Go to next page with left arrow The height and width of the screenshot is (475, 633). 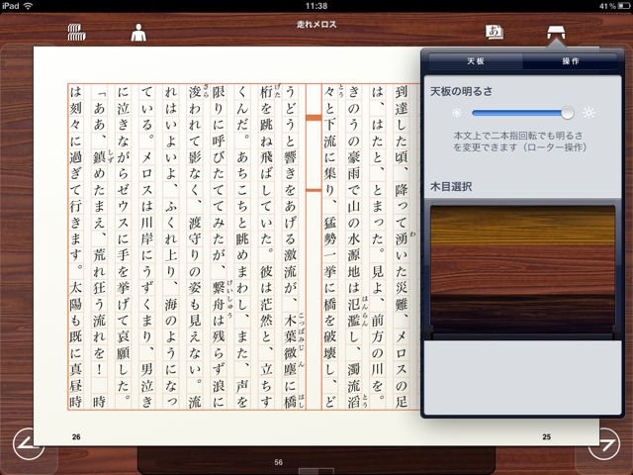pyautogui.click(x=29, y=443)
